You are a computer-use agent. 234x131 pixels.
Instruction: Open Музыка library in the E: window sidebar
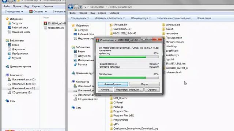14,58
